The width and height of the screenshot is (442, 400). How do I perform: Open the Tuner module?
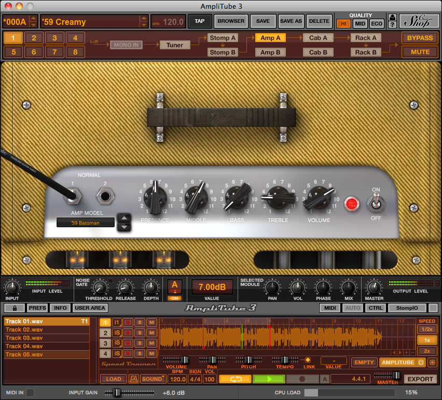pyautogui.click(x=174, y=45)
